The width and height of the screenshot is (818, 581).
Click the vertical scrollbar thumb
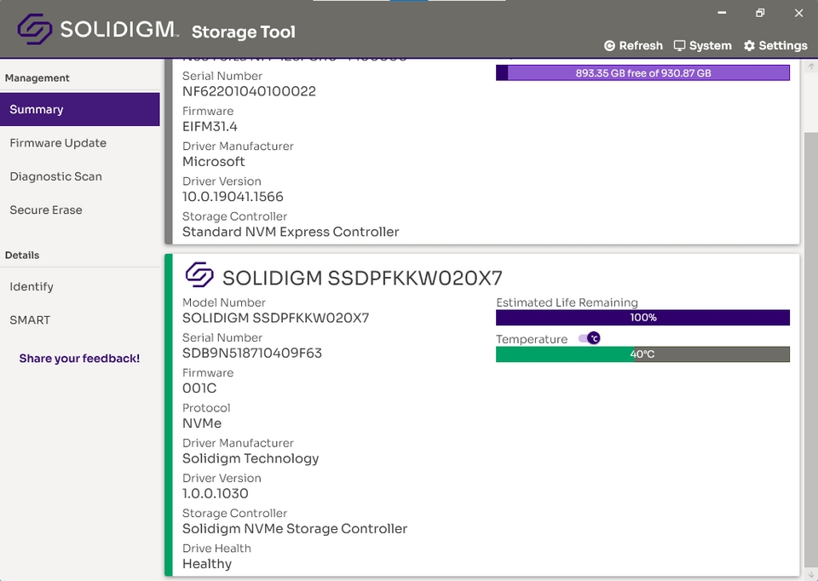810,348
